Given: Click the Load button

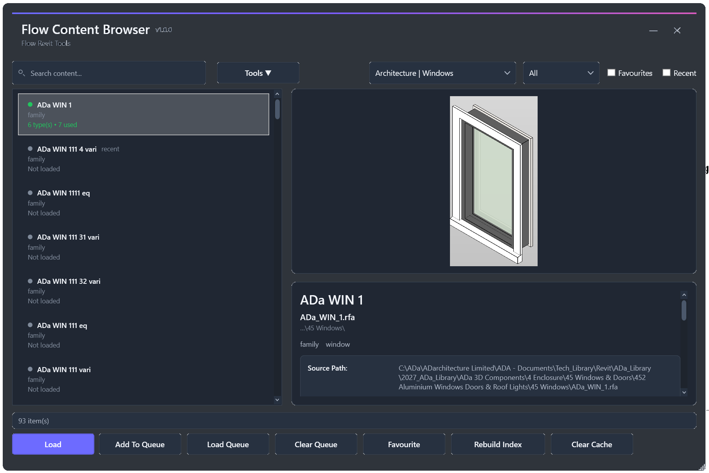Looking at the screenshot, I should click(x=53, y=444).
